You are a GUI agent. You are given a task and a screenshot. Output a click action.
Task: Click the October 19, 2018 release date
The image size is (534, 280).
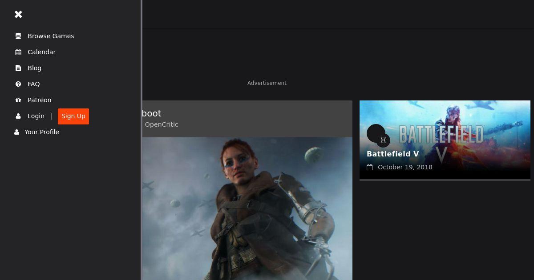[x=405, y=168]
